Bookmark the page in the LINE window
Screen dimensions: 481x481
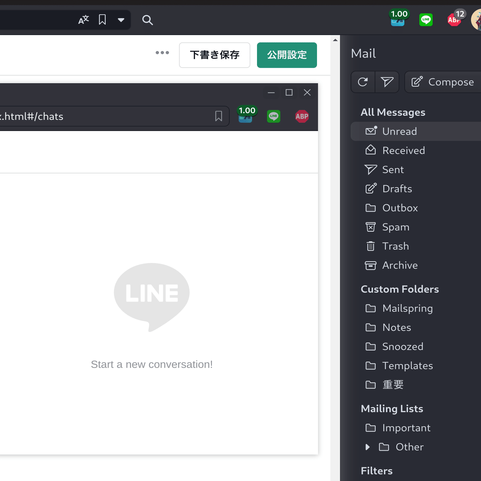tap(219, 116)
